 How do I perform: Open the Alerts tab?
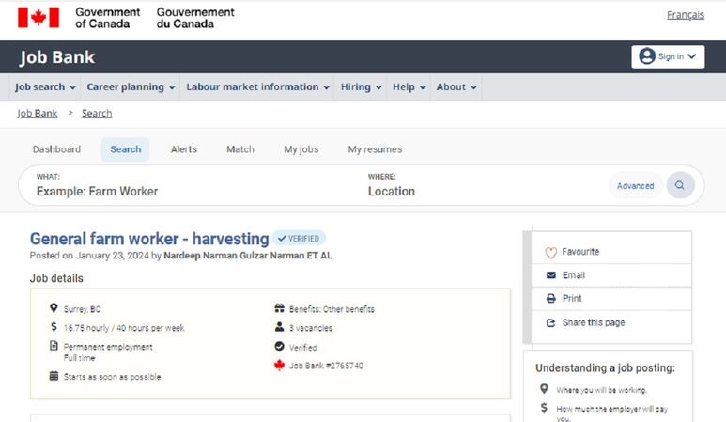point(184,149)
